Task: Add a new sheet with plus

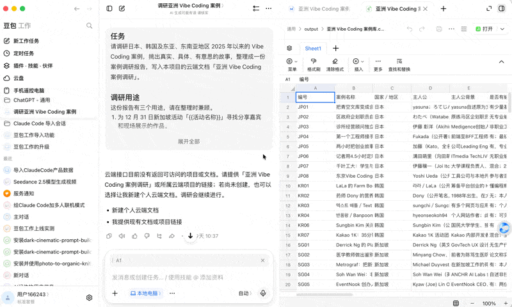Action: pyautogui.click(x=335, y=48)
